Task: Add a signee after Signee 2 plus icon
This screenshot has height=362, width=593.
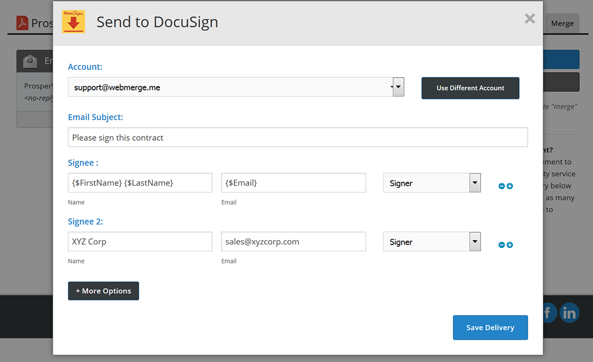Action: pos(510,245)
